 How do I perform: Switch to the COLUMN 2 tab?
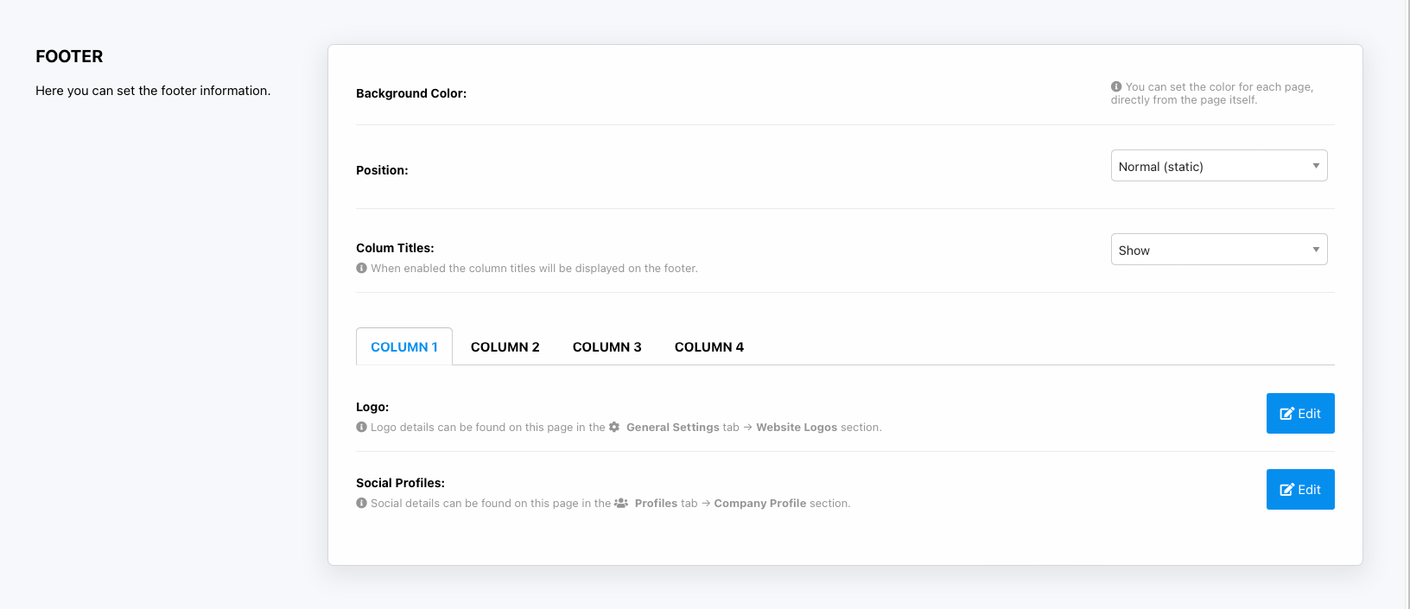(505, 346)
